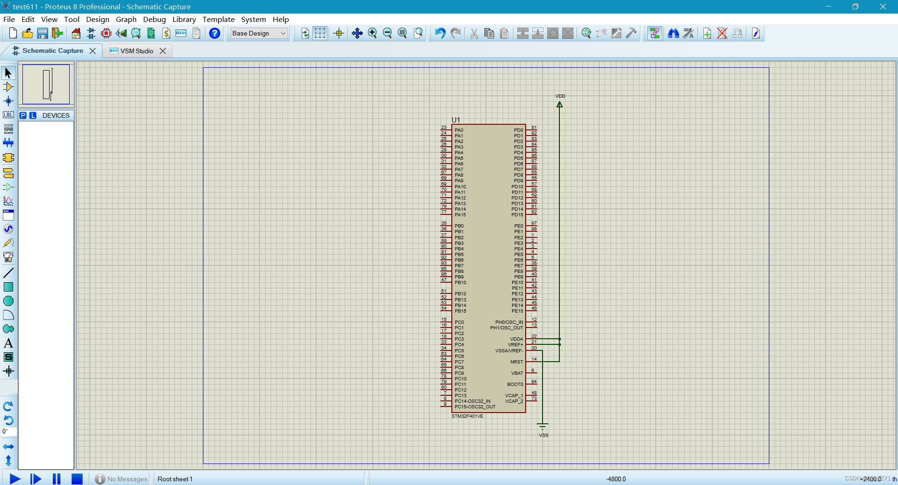This screenshot has width=898, height=485.
Task: Copy selection to the clipboard
Action: pos(489,33)
